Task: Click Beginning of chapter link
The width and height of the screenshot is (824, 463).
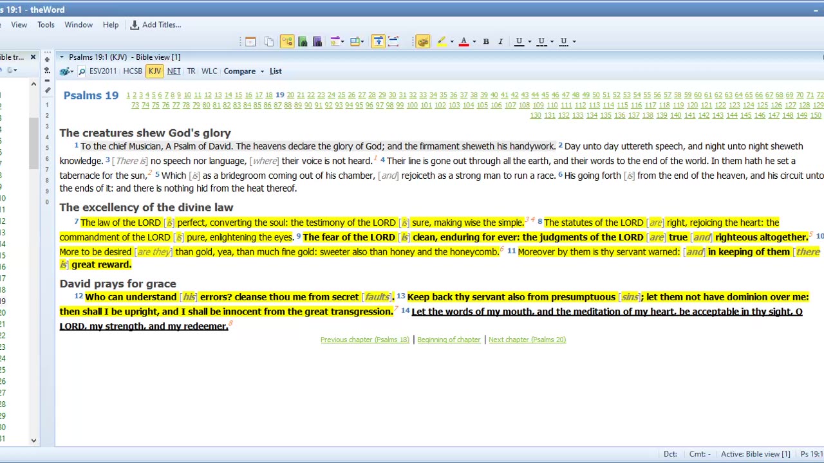Action: (449, 340)
